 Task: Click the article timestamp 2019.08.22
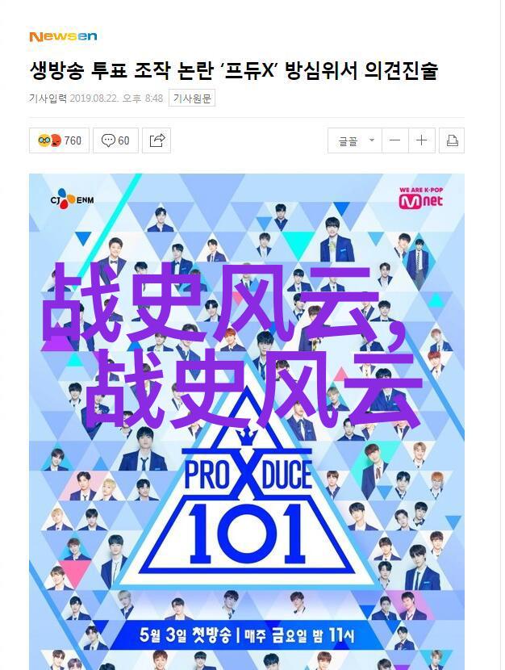pyautogui.click(x=94, y=98)
